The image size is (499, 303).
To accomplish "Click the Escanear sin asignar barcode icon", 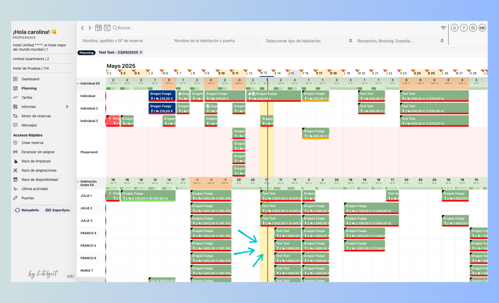I will coord(15,152).
